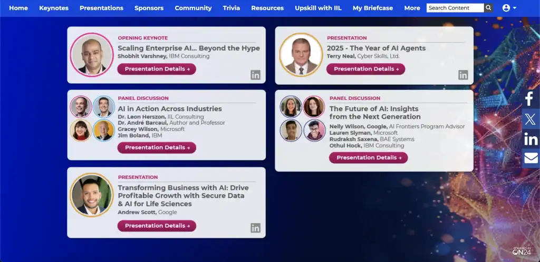Click speaker name Dr. André Barcaui

[143, 123]
